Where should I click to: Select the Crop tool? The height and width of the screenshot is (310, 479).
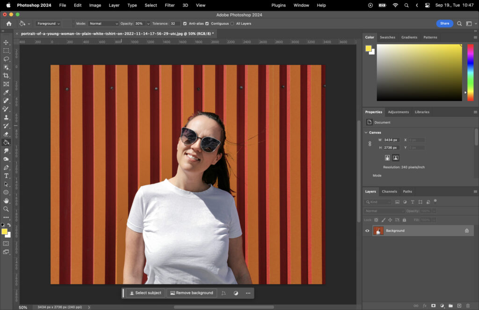click(7, 75)
